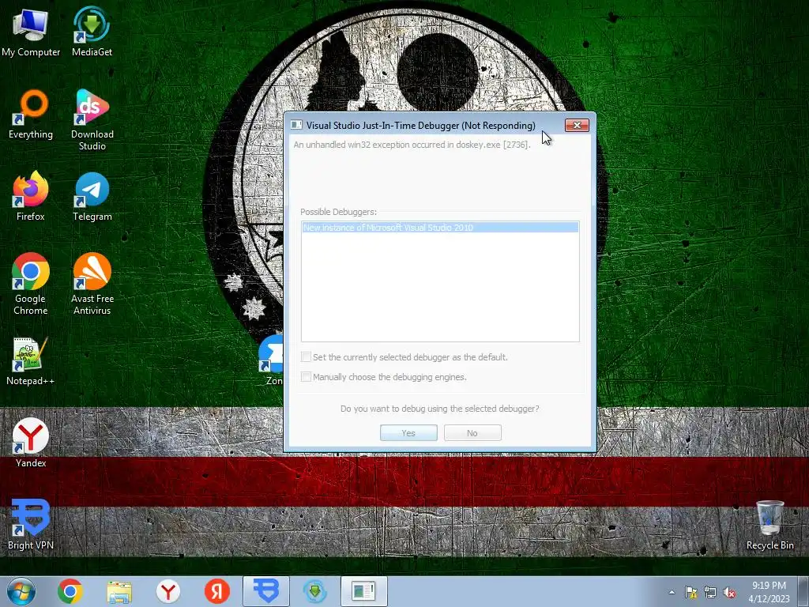This screenshot has width=809, height=607.
Task: Switch to the JIT Debugger taskbar button
Action: point(363,591)
